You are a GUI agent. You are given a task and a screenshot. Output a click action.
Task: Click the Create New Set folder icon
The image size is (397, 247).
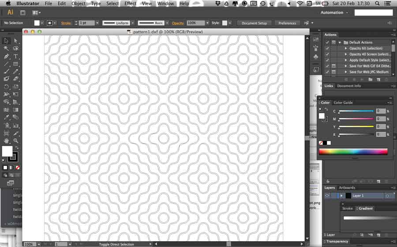tap(371, 79)
